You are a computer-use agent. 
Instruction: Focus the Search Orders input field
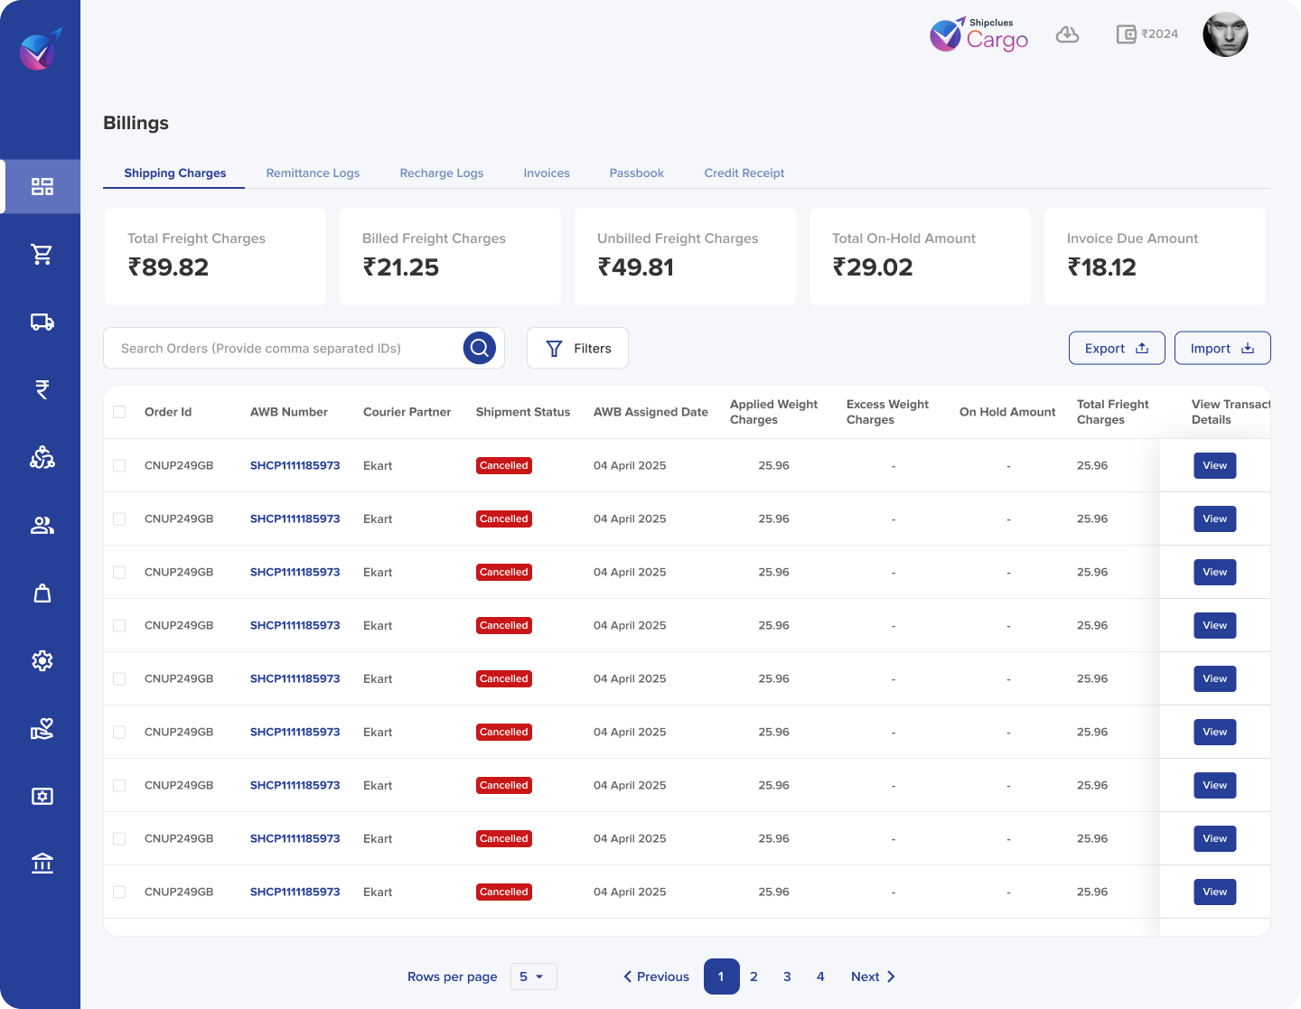[x=285, y=349]
